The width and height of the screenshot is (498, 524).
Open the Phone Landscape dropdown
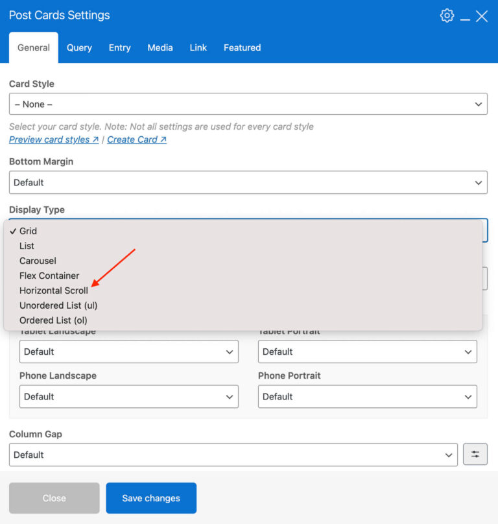click(x=128, y=396)
